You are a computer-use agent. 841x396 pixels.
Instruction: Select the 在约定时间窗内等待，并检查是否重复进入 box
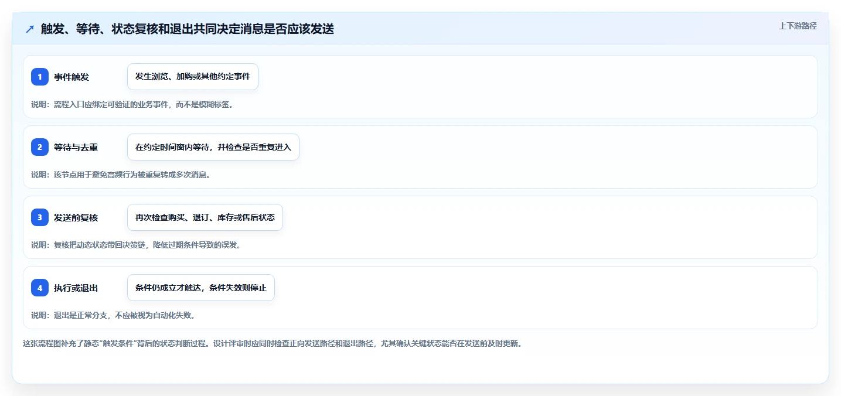pyautogui.click(x=213, y=147)
